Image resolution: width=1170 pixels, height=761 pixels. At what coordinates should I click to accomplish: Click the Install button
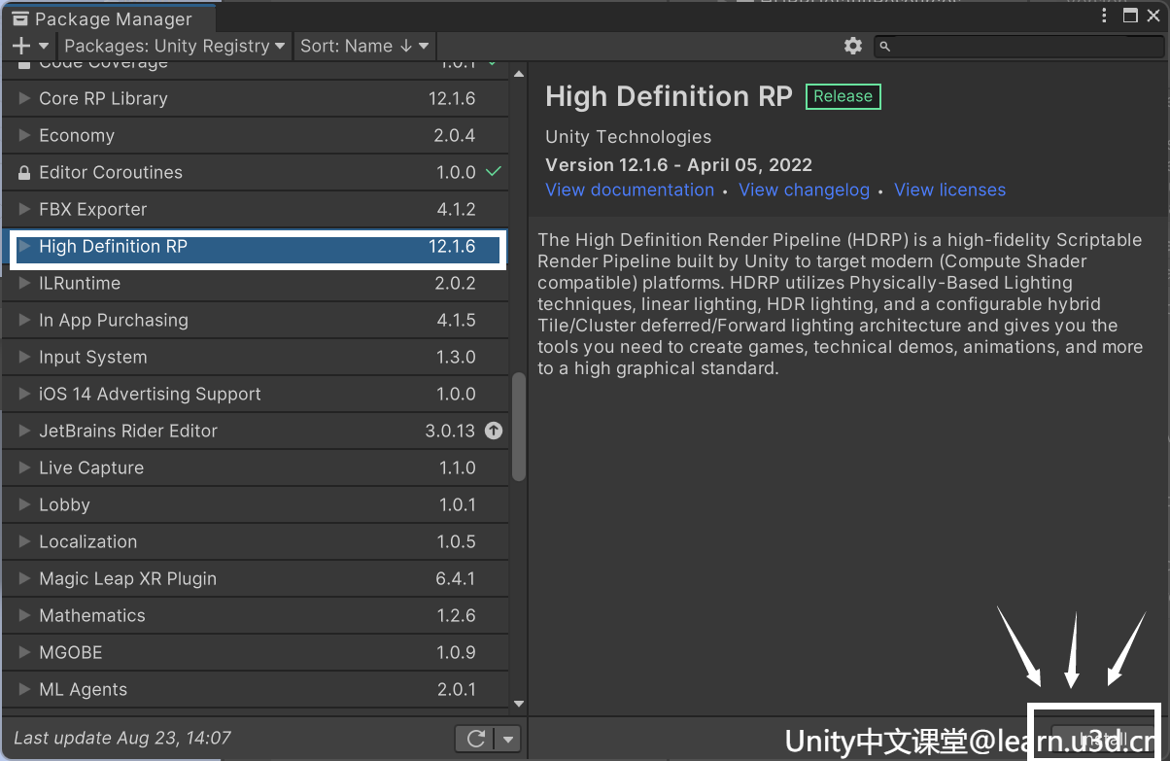(1103, 739)
